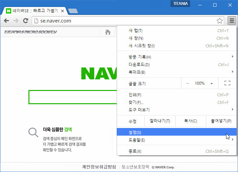
Task: Toggle fullscreen mode icon in menu
Action: (227, 83)
